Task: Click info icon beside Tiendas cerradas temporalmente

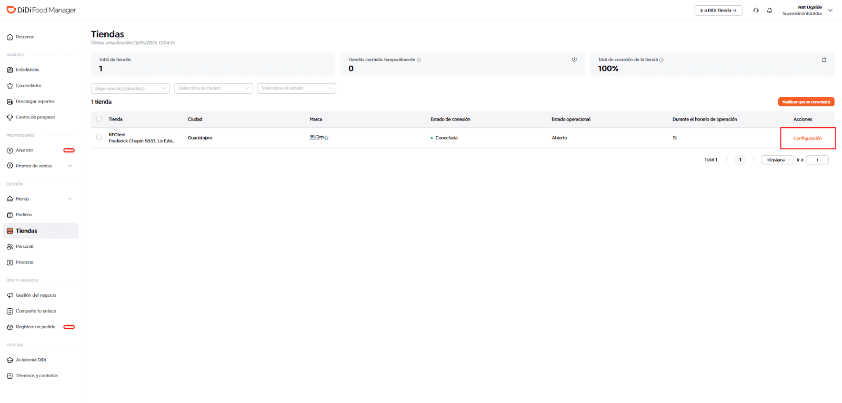Action: tap(419, 60)
